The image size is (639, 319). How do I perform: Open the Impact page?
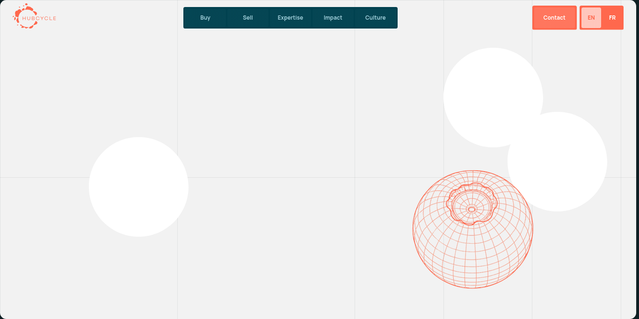[x=333, y=18]
